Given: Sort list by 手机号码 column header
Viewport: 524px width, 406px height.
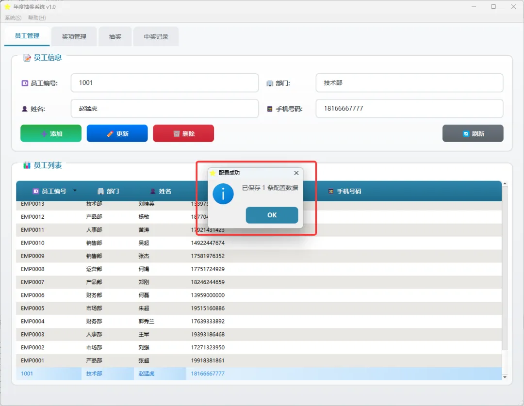Looking at the screenshot, I should (x=344, y=191).
